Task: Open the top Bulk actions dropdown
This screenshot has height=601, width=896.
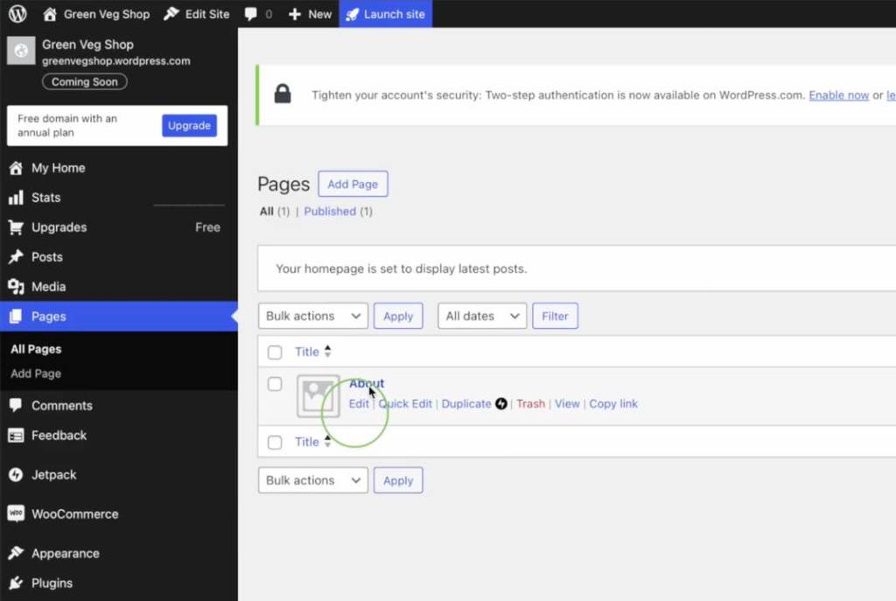Action: (312, 316)
